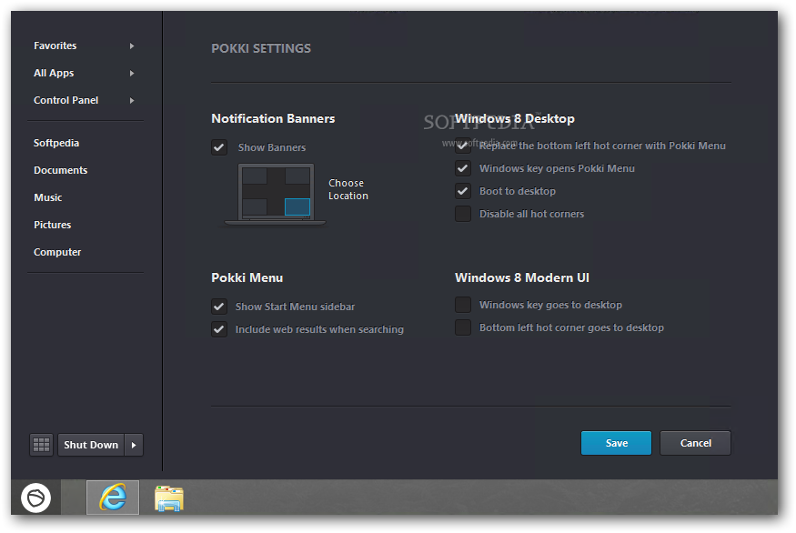Select the bottom-right highlighted banner position
This screenshot has height=533, width=796.
[x=297, y=206]
